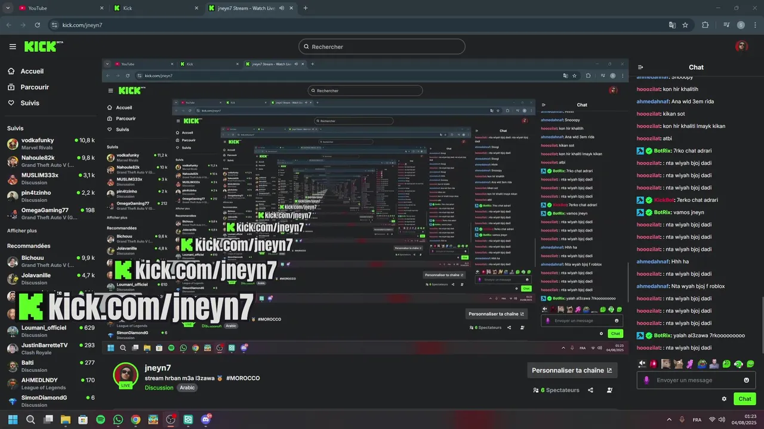Collapse the Chat panel using its arrow icon
The height and width of the screenshot is (429, 764).
click(x=640, y=67)
